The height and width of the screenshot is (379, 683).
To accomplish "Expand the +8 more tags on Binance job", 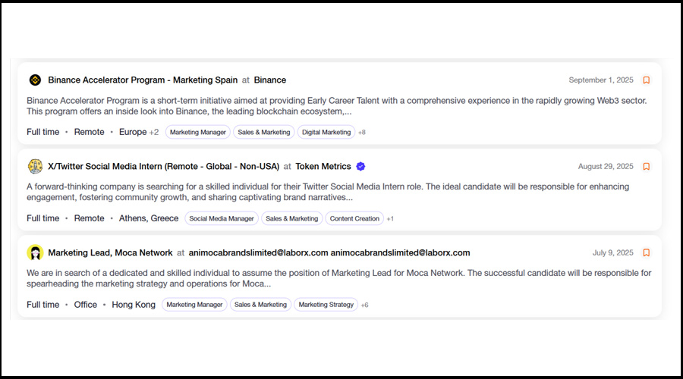I will [362, 133].
